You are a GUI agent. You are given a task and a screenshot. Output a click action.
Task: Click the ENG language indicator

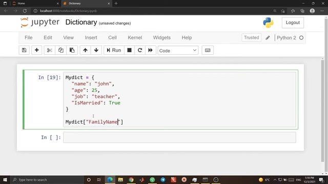tap(298, 179)
